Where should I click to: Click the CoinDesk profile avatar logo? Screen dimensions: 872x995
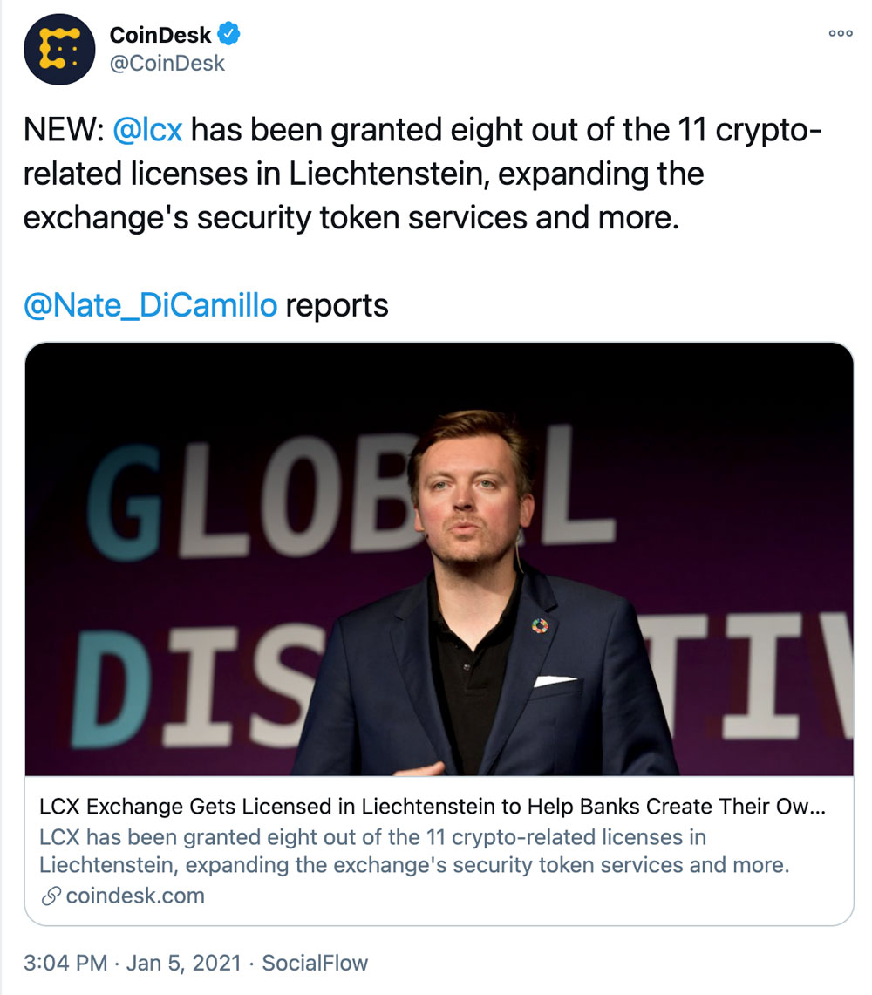tap(58, 49)
